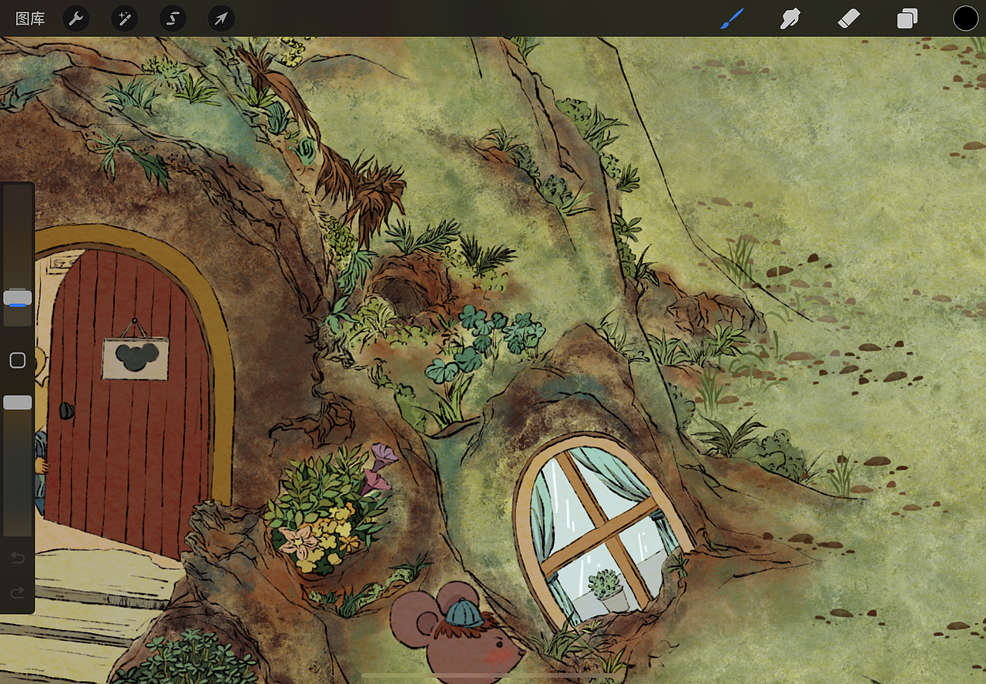Undo the last stroke
Image resolution: width=986 pixels, height=684 pixels.
(17, 557)
